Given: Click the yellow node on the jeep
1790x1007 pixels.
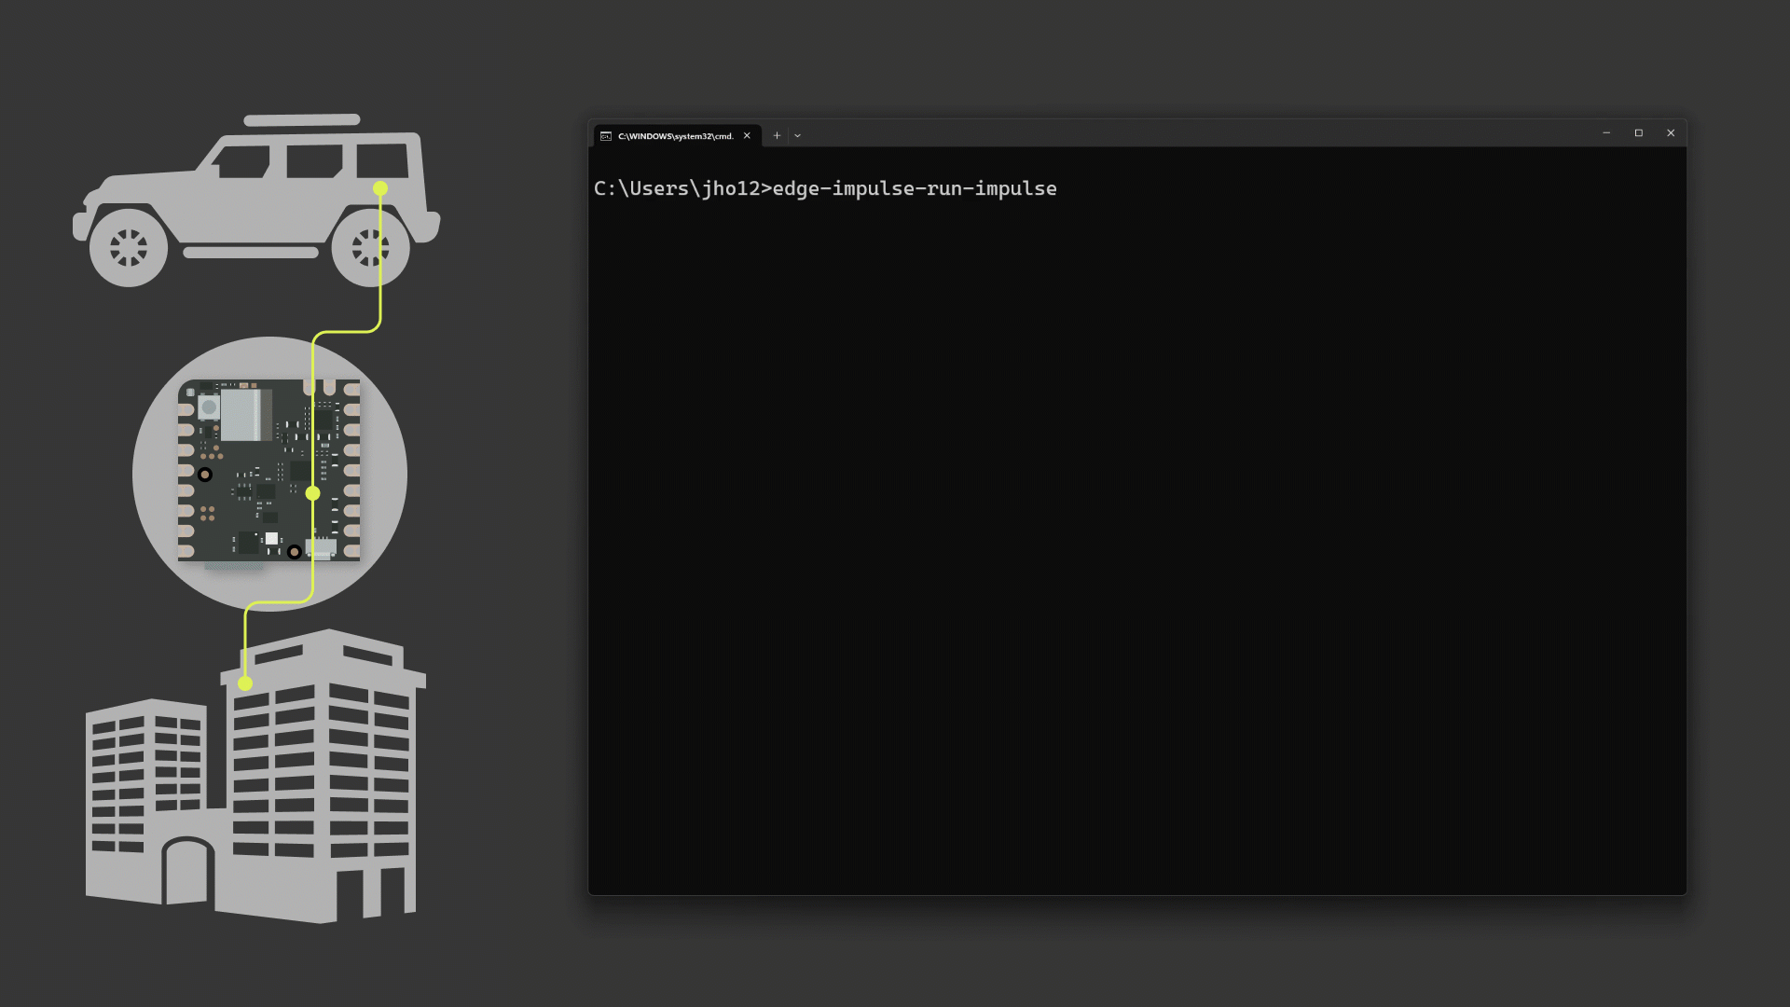Looking at the screenshot, I should (379, 187).
